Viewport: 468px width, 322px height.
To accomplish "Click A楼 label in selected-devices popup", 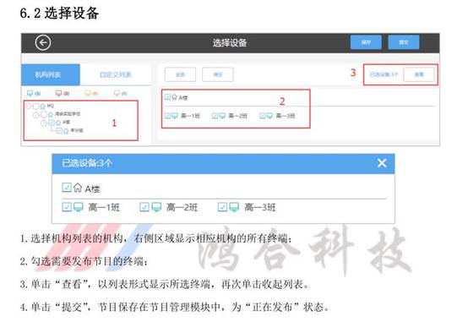I will click(93, 188).
